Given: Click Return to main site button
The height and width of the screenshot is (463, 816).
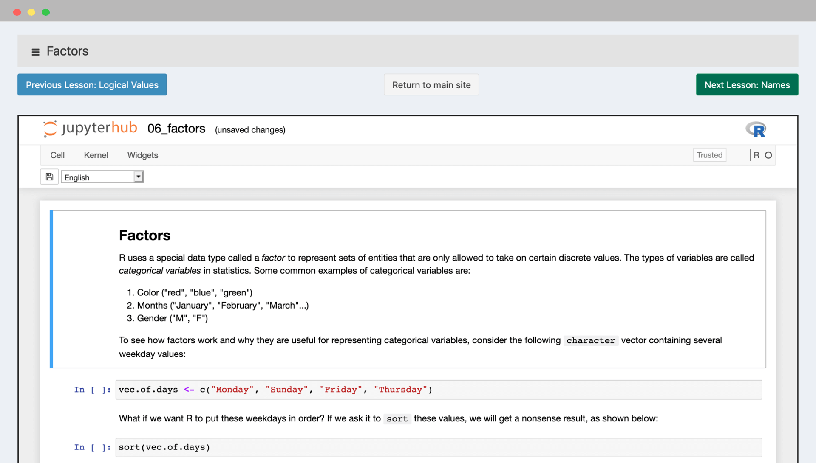Looking at the screenshot, I should (431, 85).
